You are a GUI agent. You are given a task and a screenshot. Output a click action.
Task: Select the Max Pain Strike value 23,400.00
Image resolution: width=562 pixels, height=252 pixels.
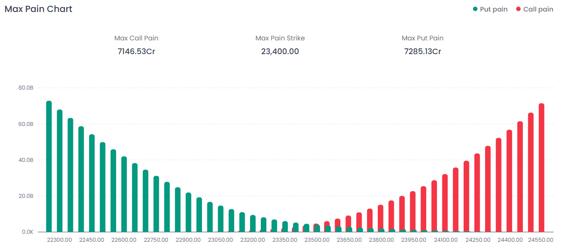point(280,51)
